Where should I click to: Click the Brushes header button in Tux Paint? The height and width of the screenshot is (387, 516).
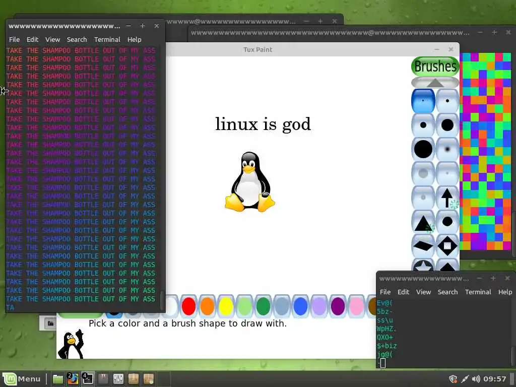[435, 67]
